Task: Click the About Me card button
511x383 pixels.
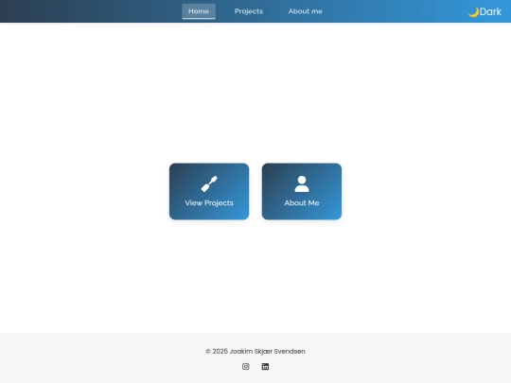Action: 302,191
